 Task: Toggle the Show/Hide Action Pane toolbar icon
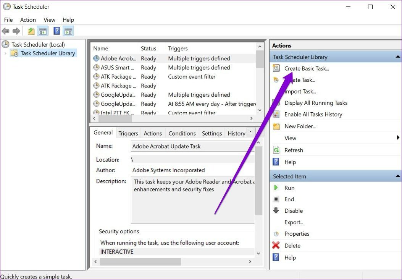68,31
